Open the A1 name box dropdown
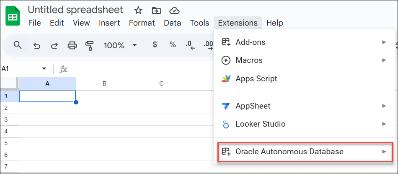 click(x=44, y=69)
